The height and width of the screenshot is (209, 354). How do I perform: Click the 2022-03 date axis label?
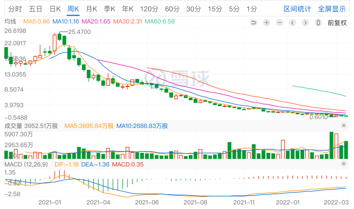coord(336,202)
